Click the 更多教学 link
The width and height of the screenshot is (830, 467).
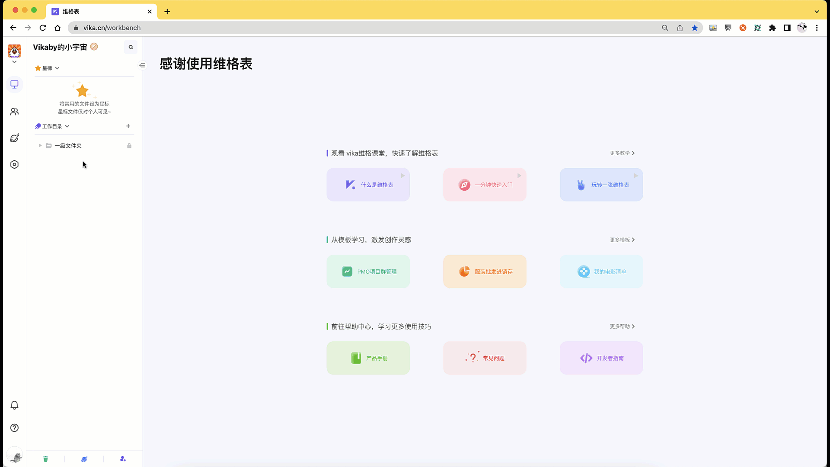[622, 153]
